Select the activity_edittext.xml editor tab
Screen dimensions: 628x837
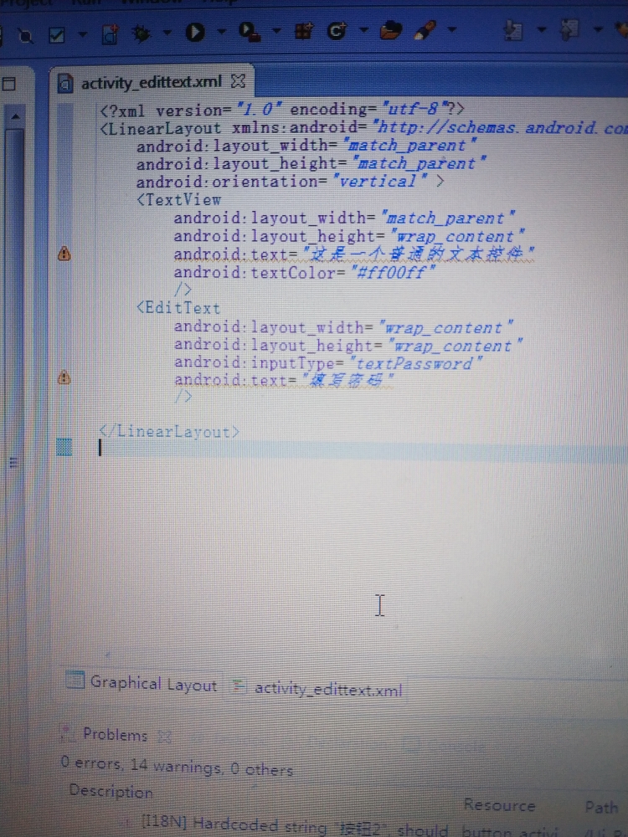[151, 83]
